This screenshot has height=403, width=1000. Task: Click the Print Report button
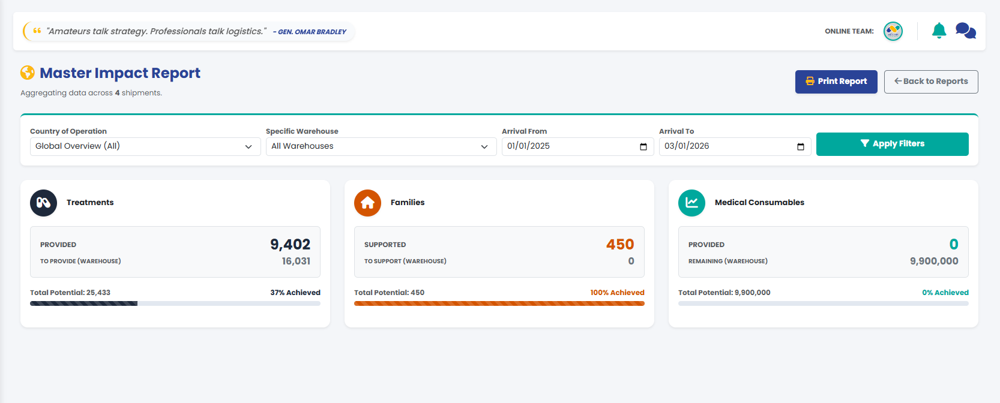836,82
